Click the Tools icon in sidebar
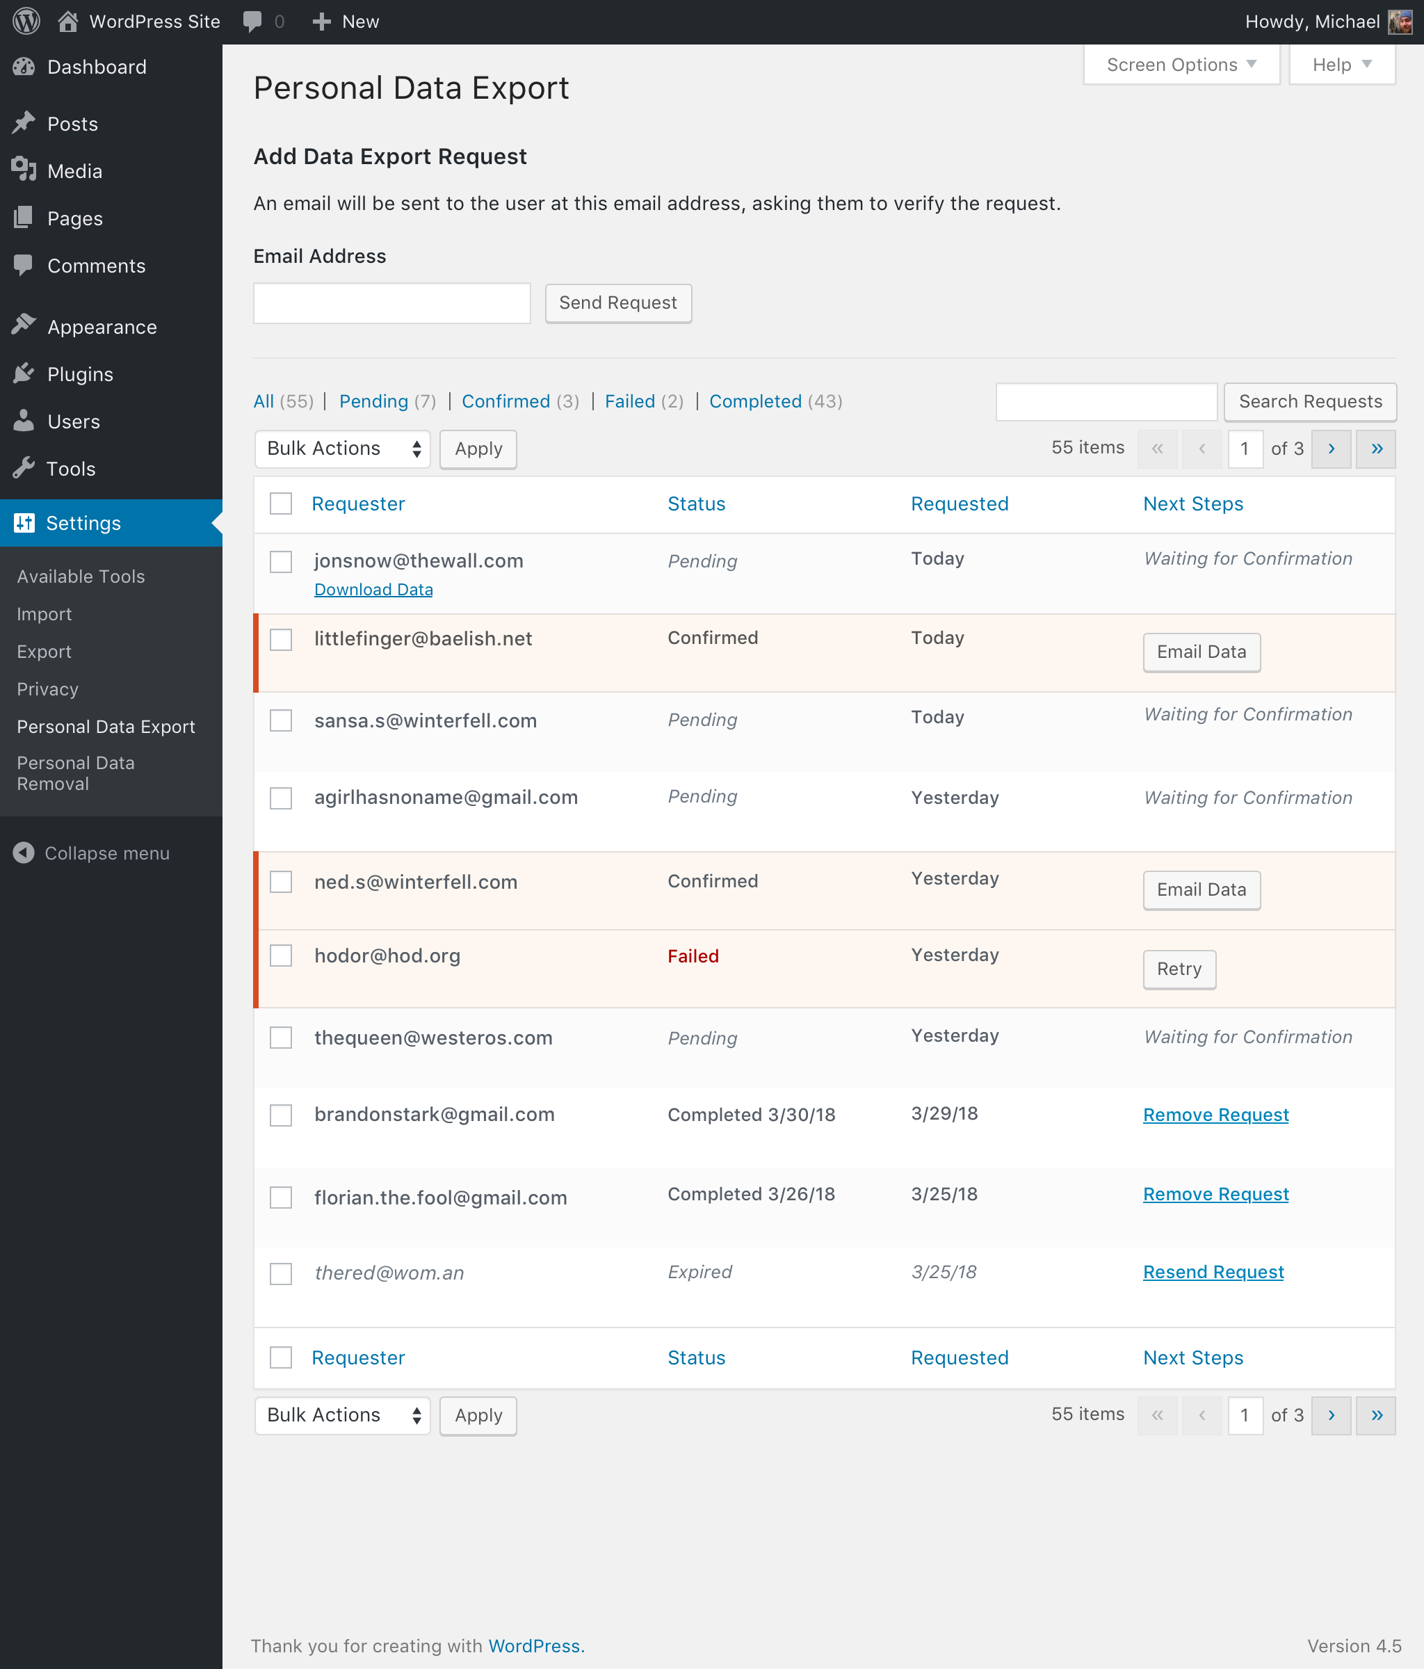Image resolution: width=1424 pixels, height=1669 pixels. pos(26,469)
